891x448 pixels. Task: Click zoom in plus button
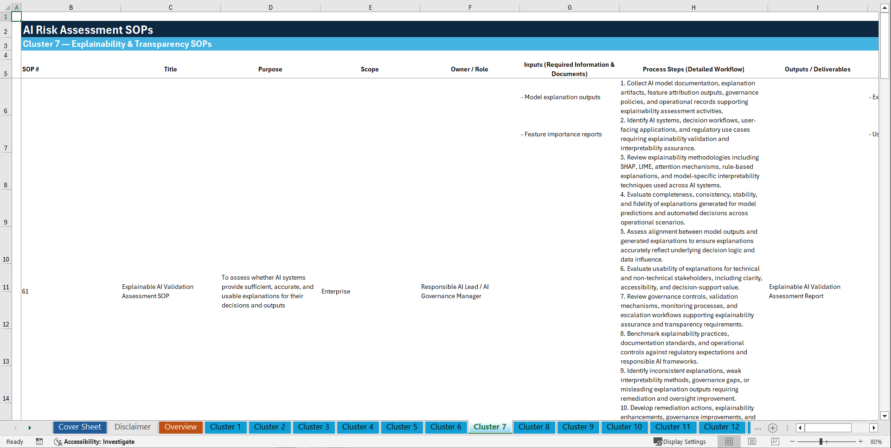pos(861,442)
